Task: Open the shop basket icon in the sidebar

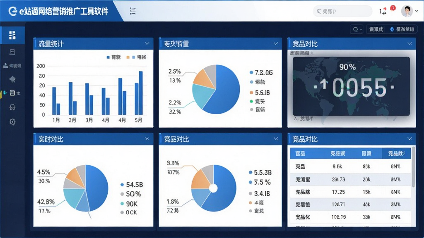Action: (12, 107)
